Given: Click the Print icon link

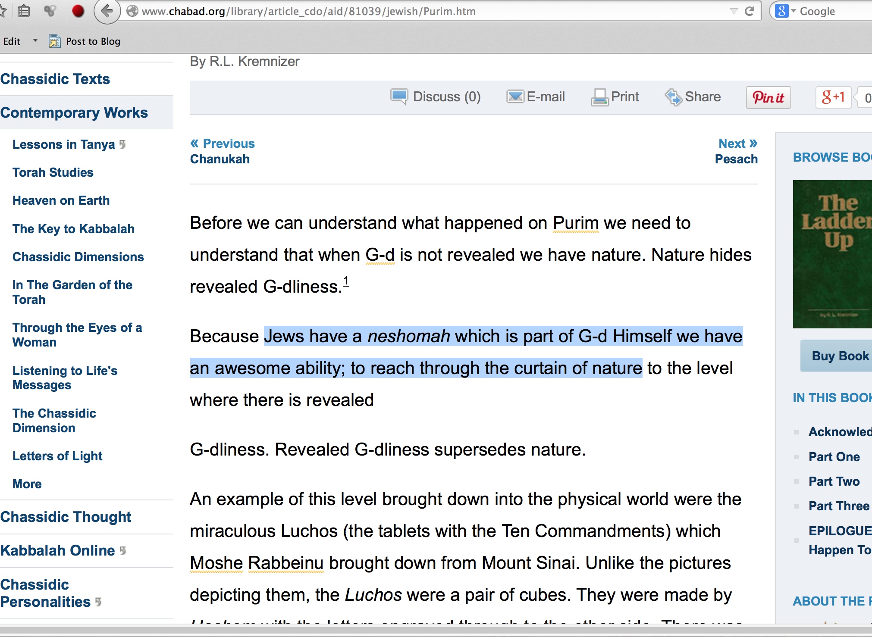Looking at the screenshot, I should tap(599, 97).
